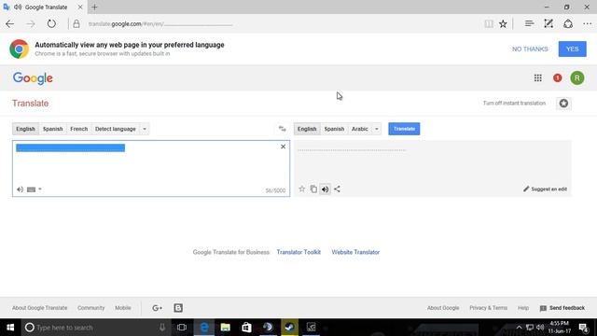
Task: Open Windows Store on taskbar
Action: 246,328
